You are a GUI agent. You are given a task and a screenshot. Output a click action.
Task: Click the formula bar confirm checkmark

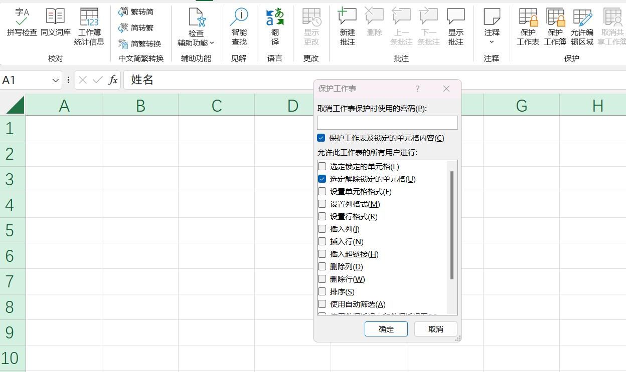[98, 80]
